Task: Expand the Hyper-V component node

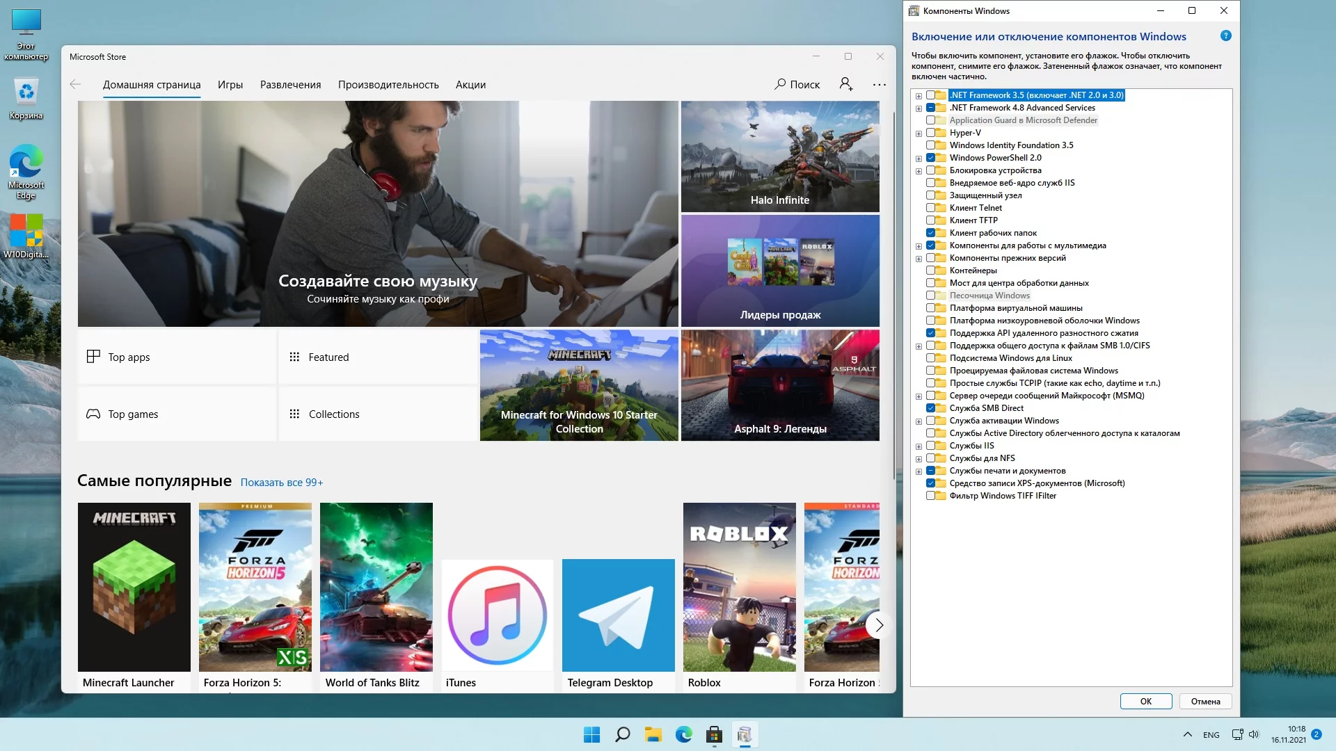Action: click(918, 134)
